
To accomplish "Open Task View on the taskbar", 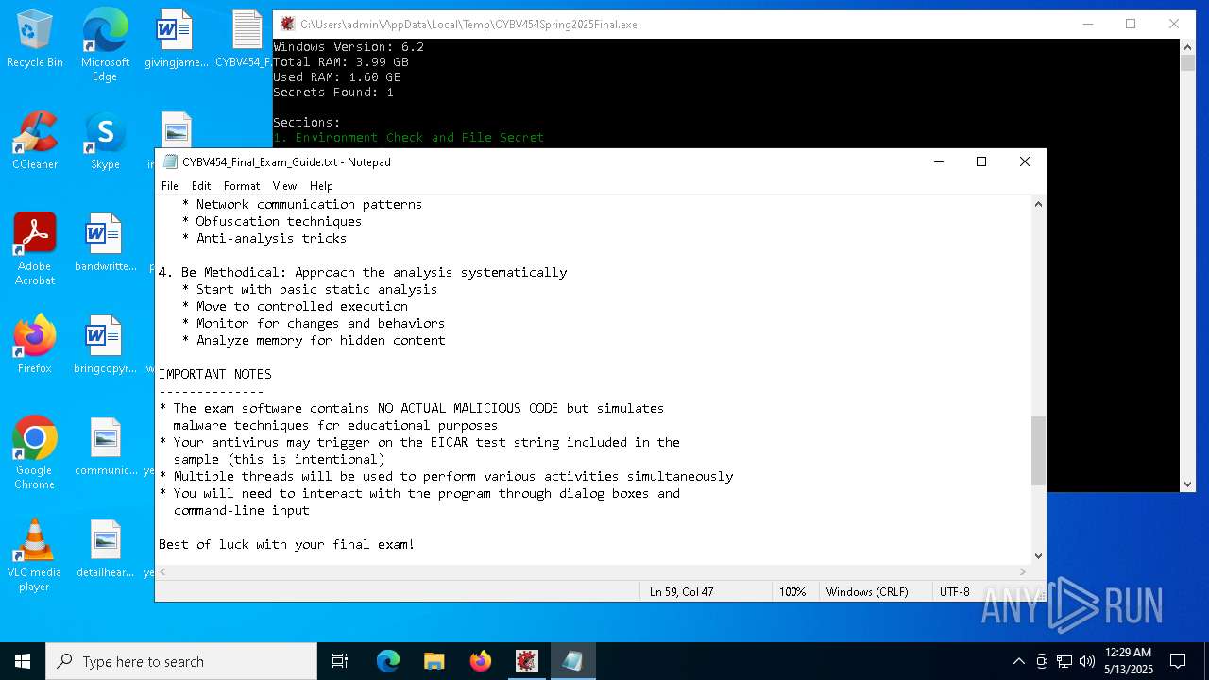I will (340, 661).
